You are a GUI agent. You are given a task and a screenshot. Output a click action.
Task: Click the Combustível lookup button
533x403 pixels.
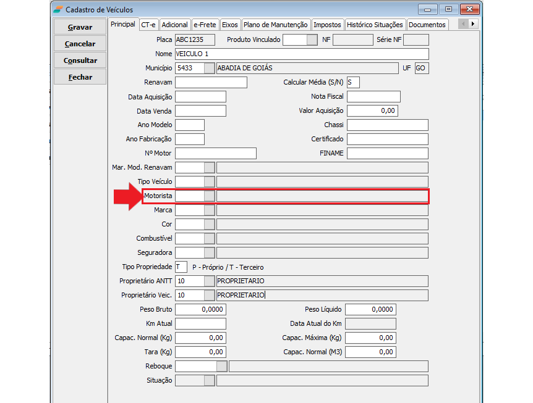pos(210,238)
